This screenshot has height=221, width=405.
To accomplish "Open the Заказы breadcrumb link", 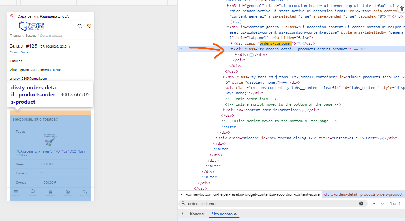I will click(31, 36).
